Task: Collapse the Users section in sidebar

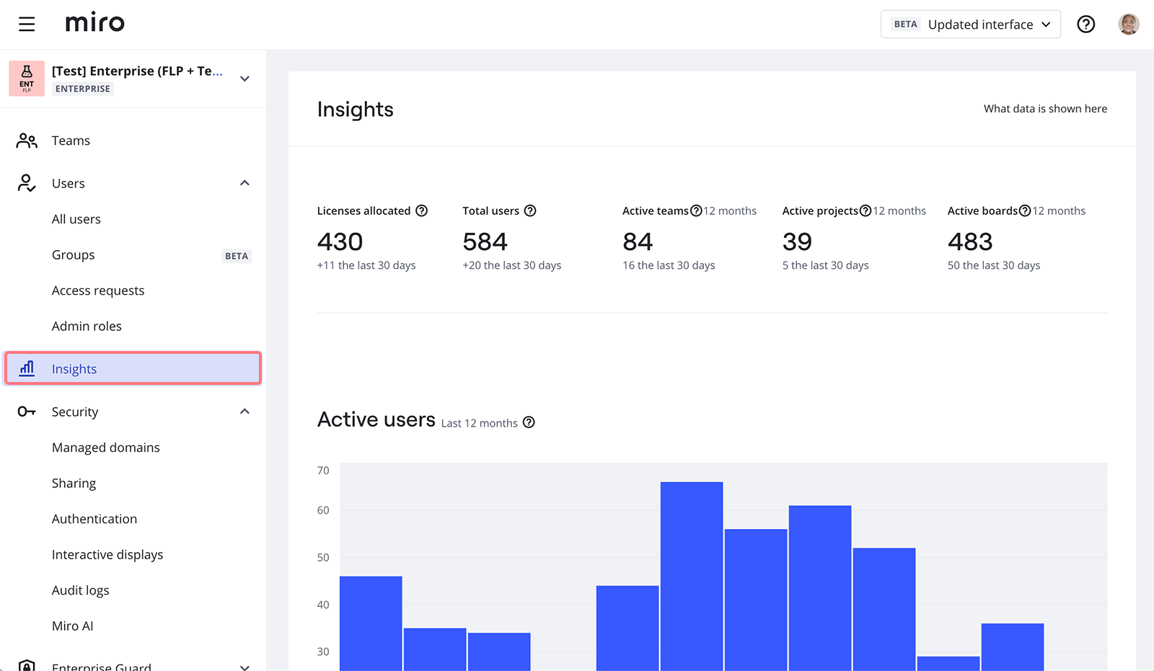Action: click(x=245, y=183)
